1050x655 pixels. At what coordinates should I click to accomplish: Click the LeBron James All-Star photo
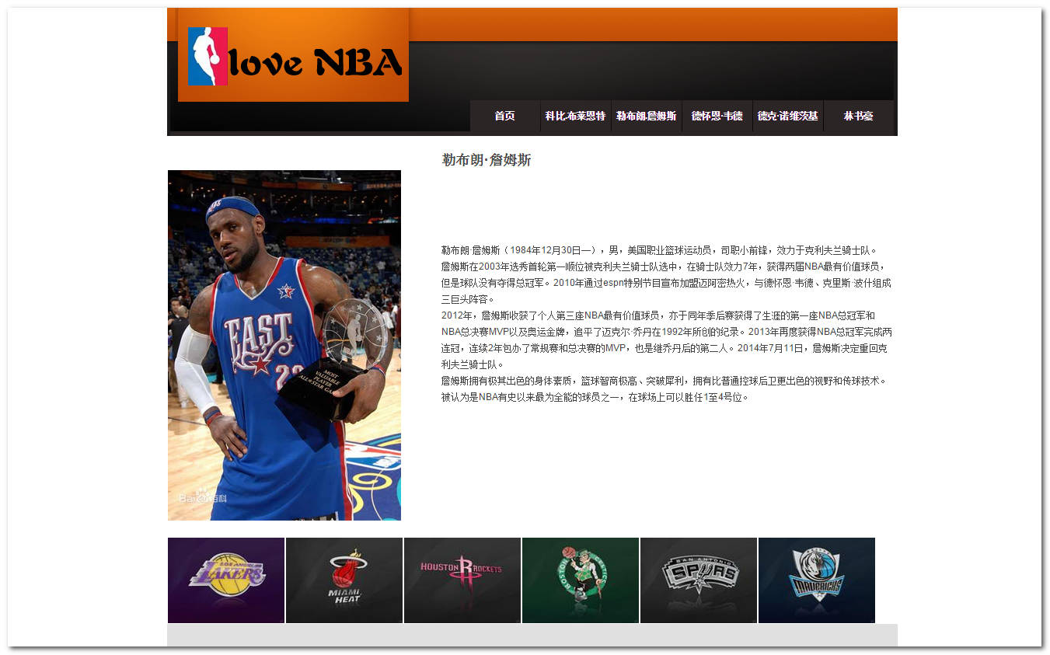[284, 346]
